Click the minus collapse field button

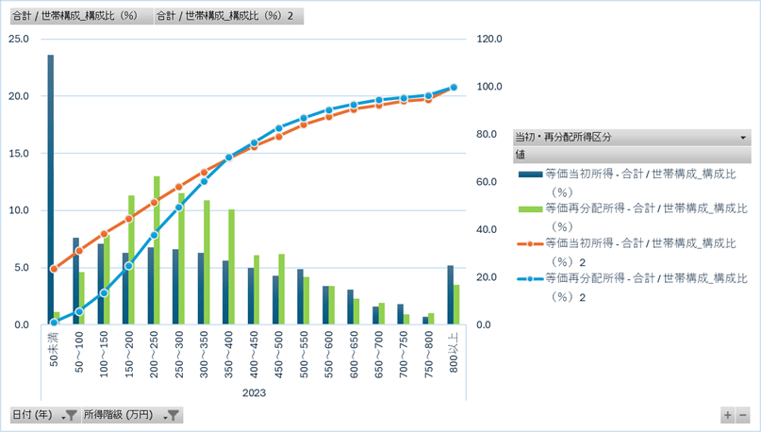[743, 415]
